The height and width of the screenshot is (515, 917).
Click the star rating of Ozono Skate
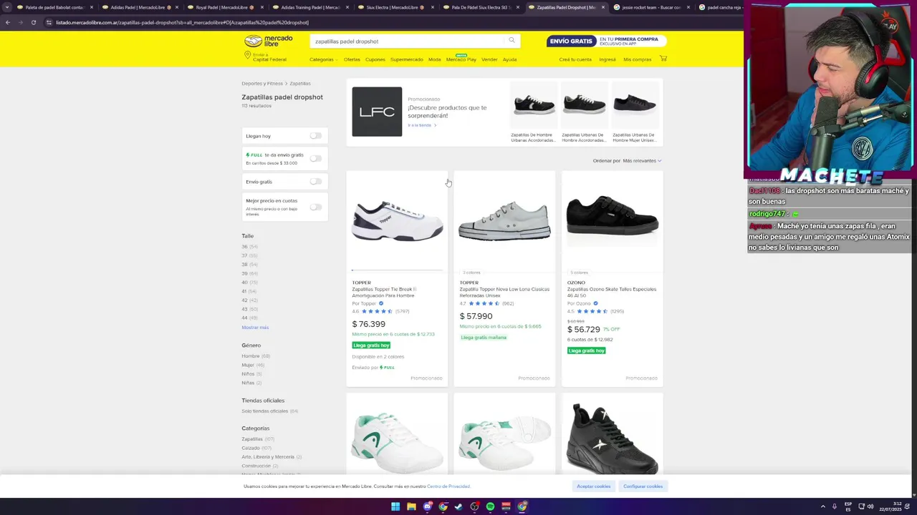click(x=592, y=311)
